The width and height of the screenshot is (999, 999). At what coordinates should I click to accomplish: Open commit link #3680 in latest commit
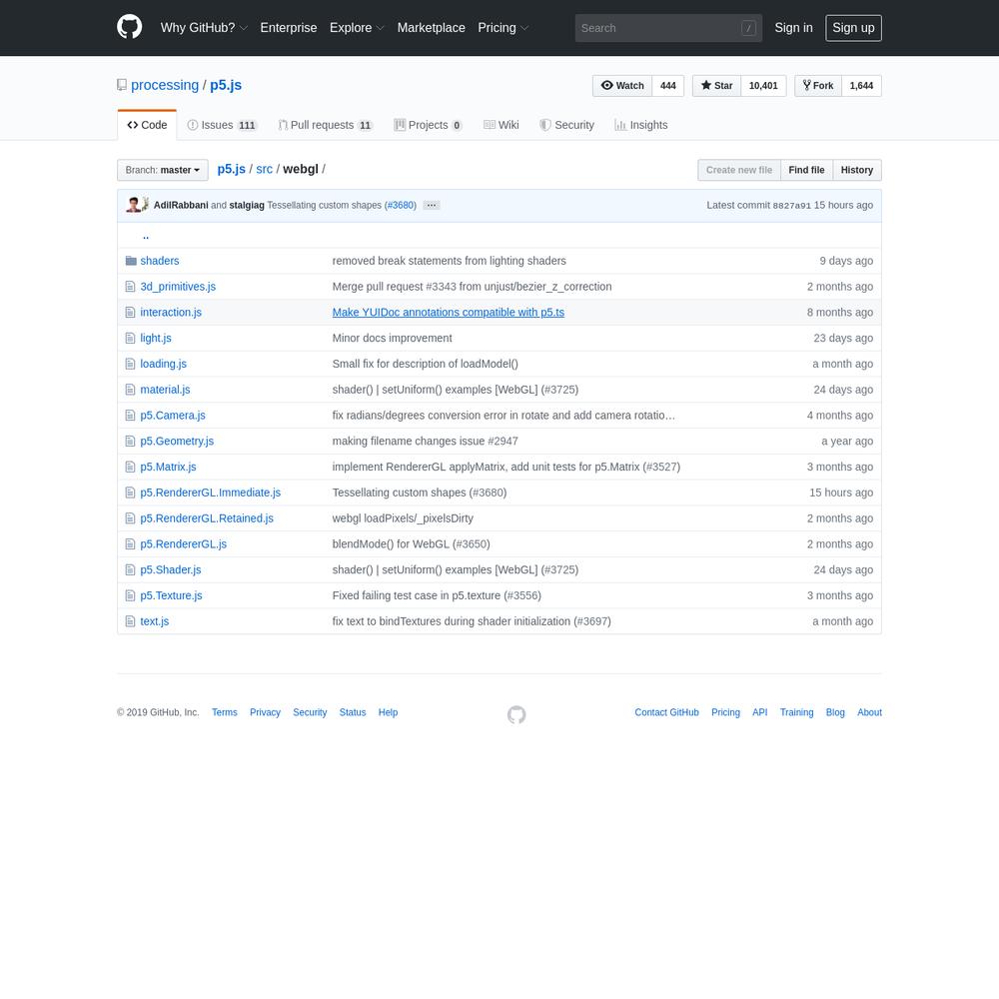401,205
